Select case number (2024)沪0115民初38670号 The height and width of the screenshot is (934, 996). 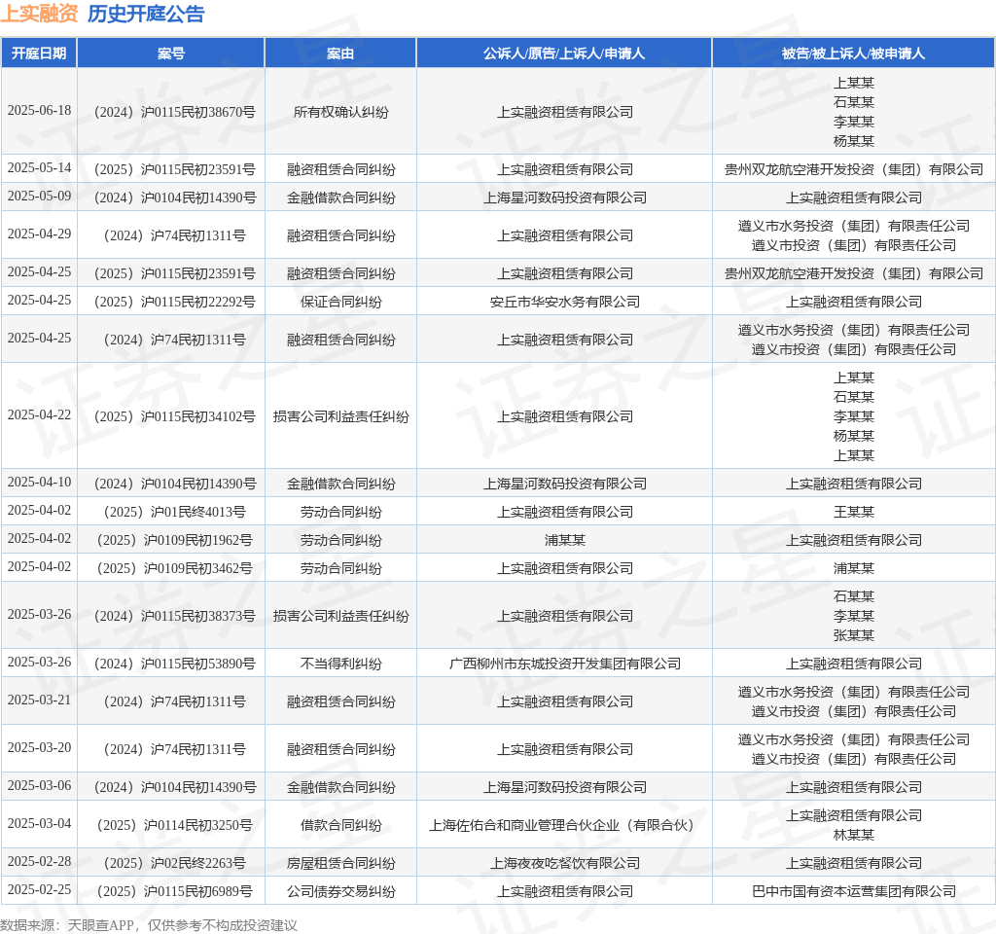click(175, 112)
